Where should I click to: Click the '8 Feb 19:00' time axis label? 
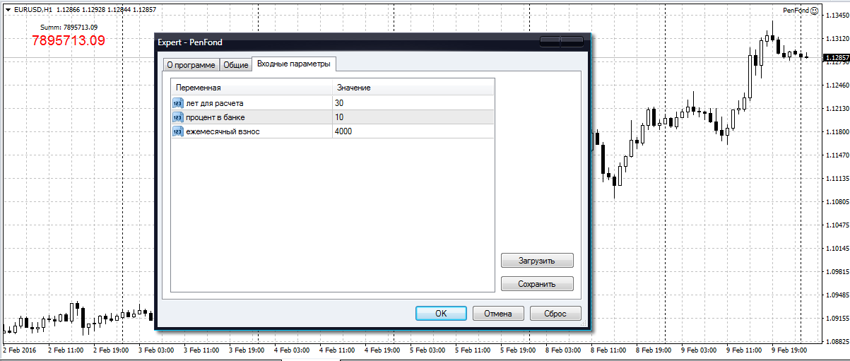654,350
